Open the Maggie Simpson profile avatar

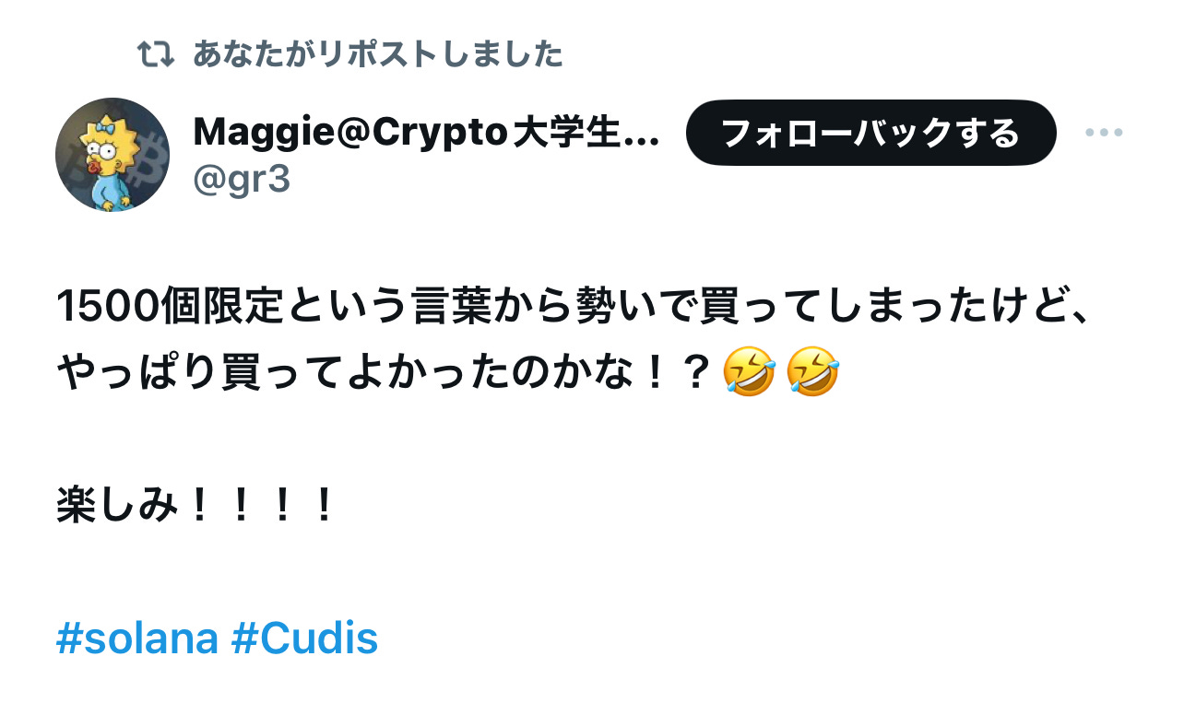[112, 154]
